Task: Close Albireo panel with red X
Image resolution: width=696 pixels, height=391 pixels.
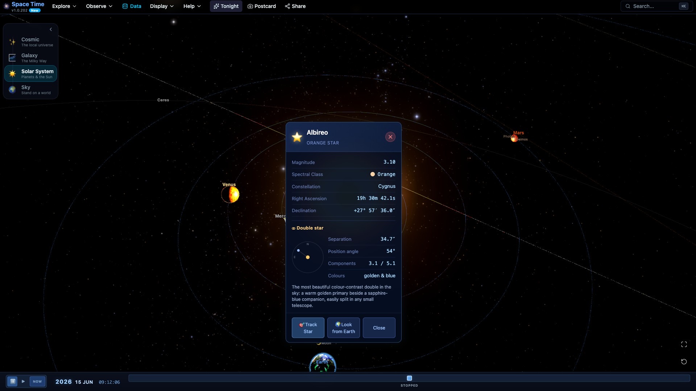Action: coord(390,137)
